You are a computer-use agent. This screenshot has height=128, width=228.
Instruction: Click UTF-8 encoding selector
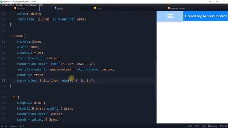click(197, 126)
